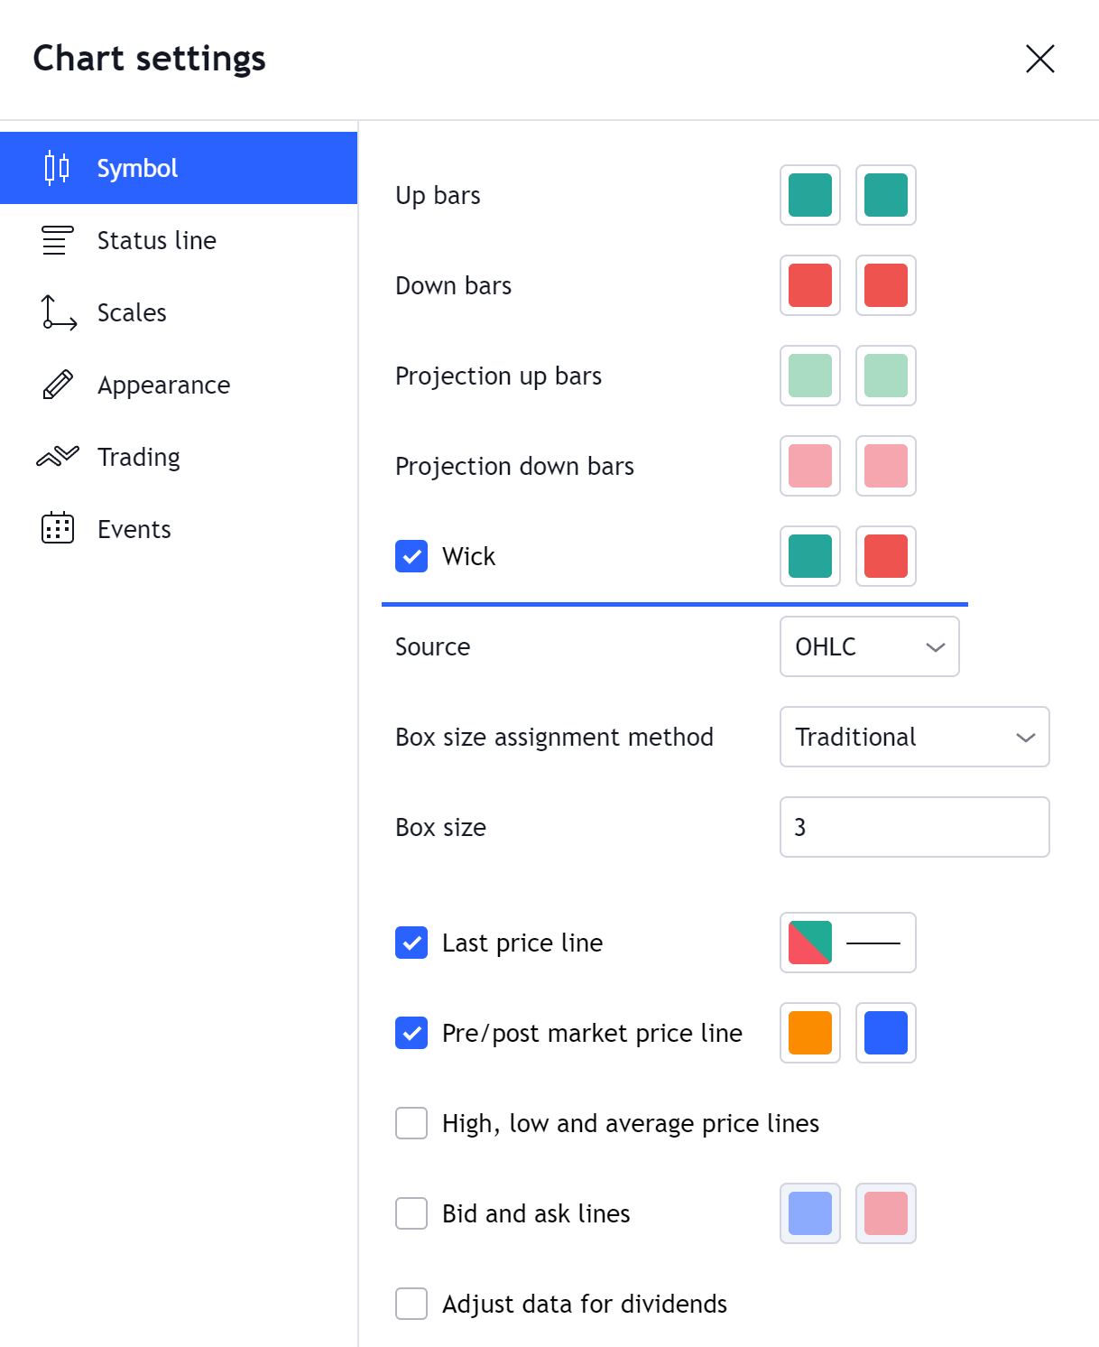
Task: Switch to the Appearance tab
Action: point(163,385)
